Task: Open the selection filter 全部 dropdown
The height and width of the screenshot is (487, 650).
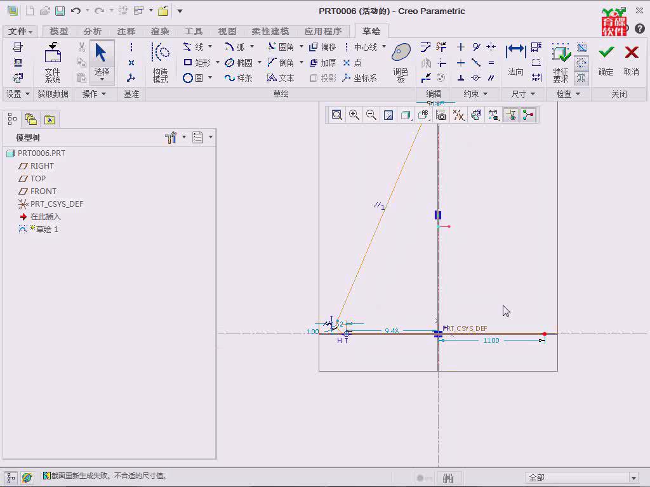Action: point(633,478)
